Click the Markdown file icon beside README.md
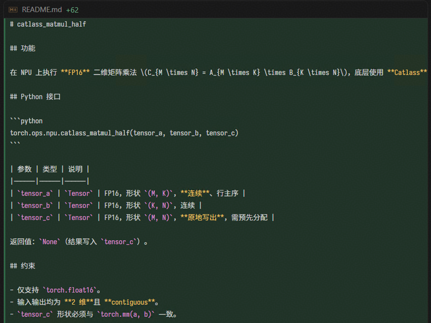Viewport: 431px width, 323px height. [13, 10]
